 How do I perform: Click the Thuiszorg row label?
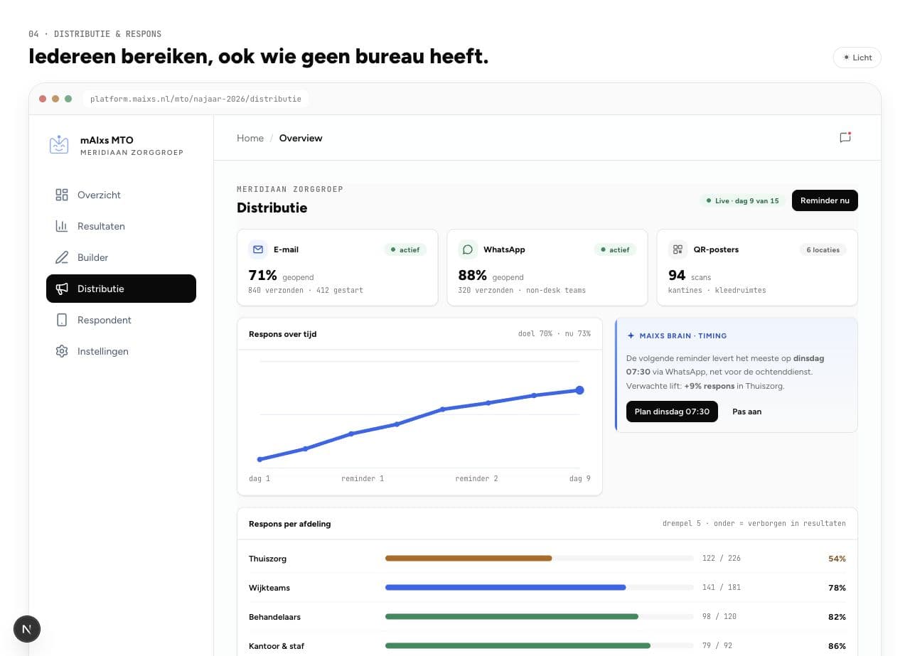click(x=267, y=559)
